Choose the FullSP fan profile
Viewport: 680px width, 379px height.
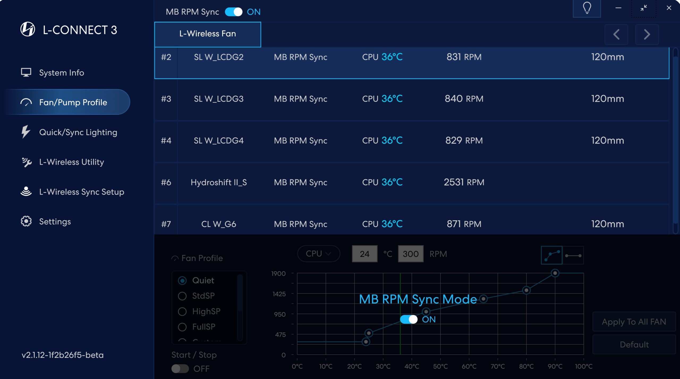point(182,327)
